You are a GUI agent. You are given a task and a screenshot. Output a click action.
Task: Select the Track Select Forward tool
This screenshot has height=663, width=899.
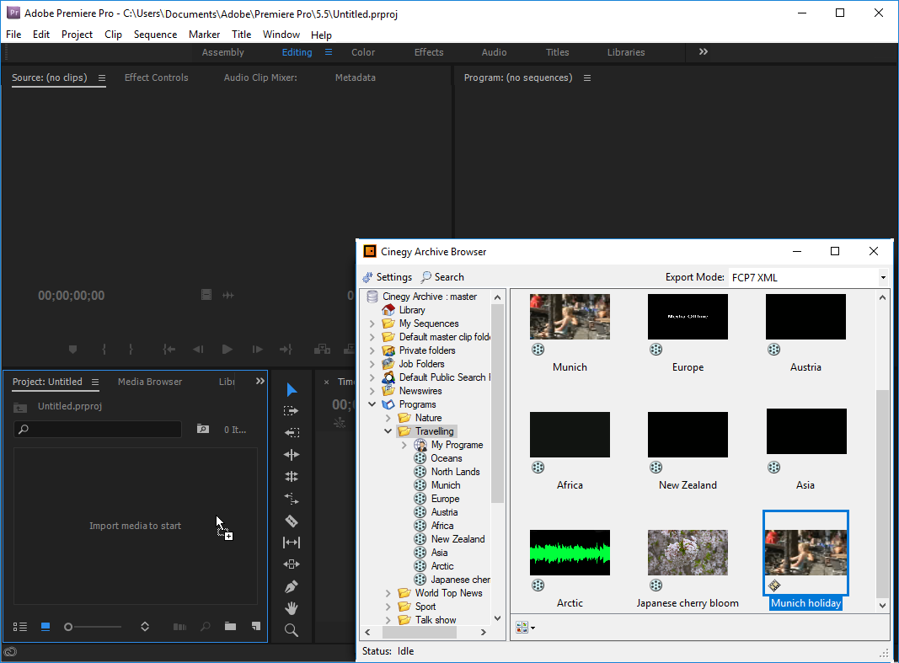[x=292, y=411]
